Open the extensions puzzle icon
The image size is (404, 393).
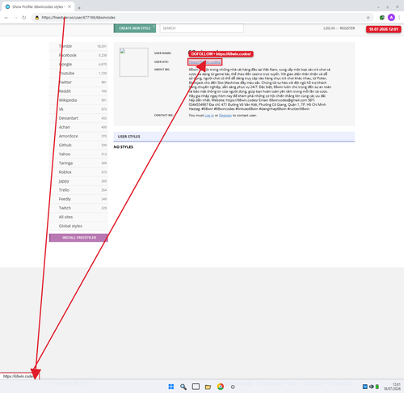[381, 18]
